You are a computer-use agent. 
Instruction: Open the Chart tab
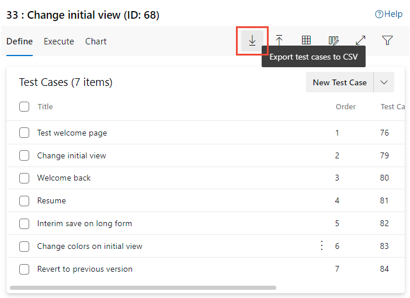[96, 41]
